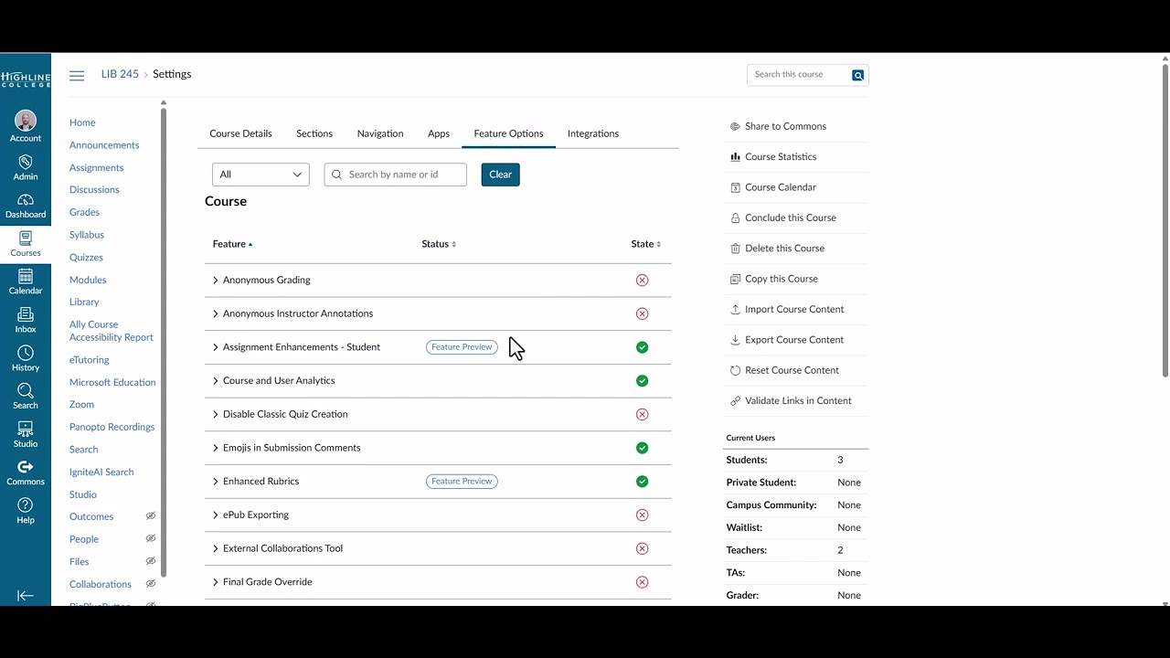Open Modules in course menu
Screen dimensions: 1170x658
[88, 280]
